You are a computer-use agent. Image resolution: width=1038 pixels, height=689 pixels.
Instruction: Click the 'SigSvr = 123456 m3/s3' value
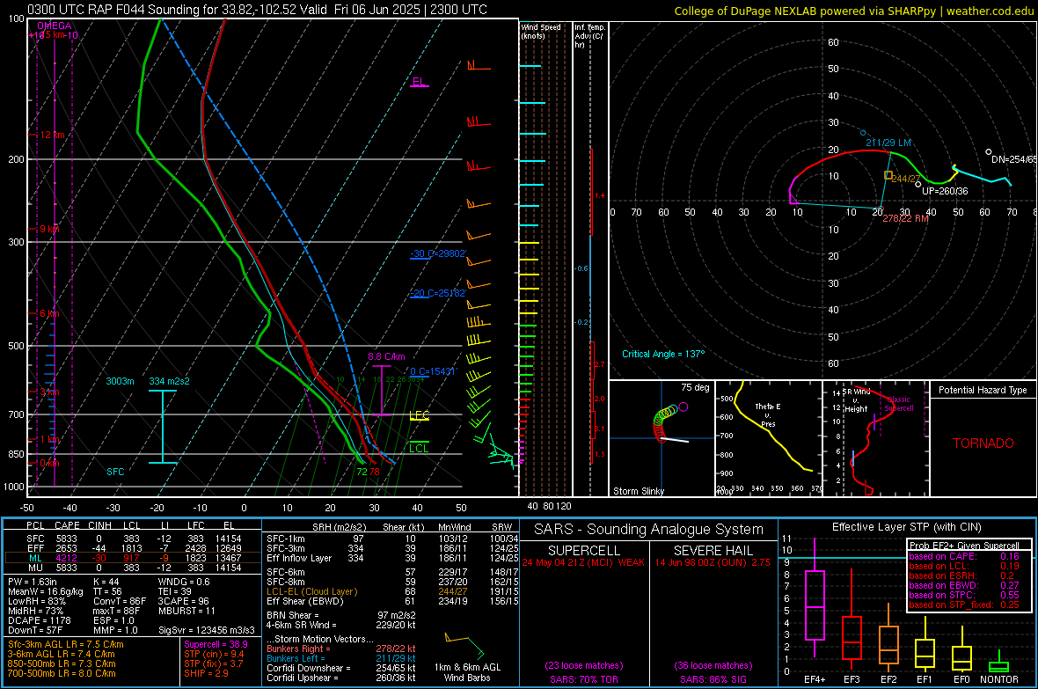click(207, 630)
